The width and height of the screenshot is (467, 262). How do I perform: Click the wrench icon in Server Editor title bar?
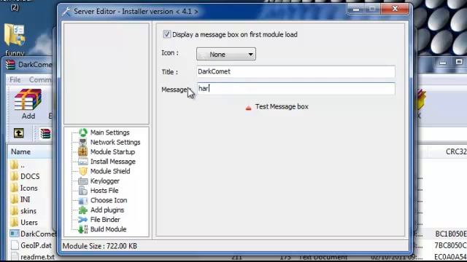pyautogui.click(x=66, y=12)
